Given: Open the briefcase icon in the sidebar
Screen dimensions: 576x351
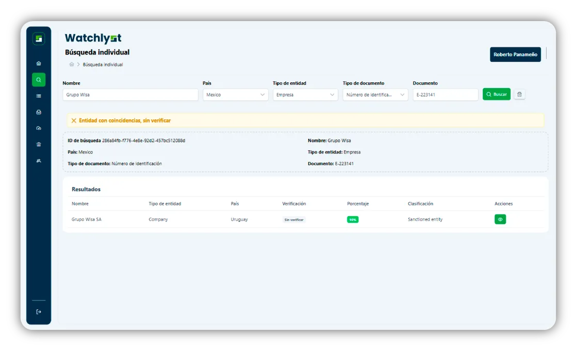Looking at the screenshot, I should 38,144.
